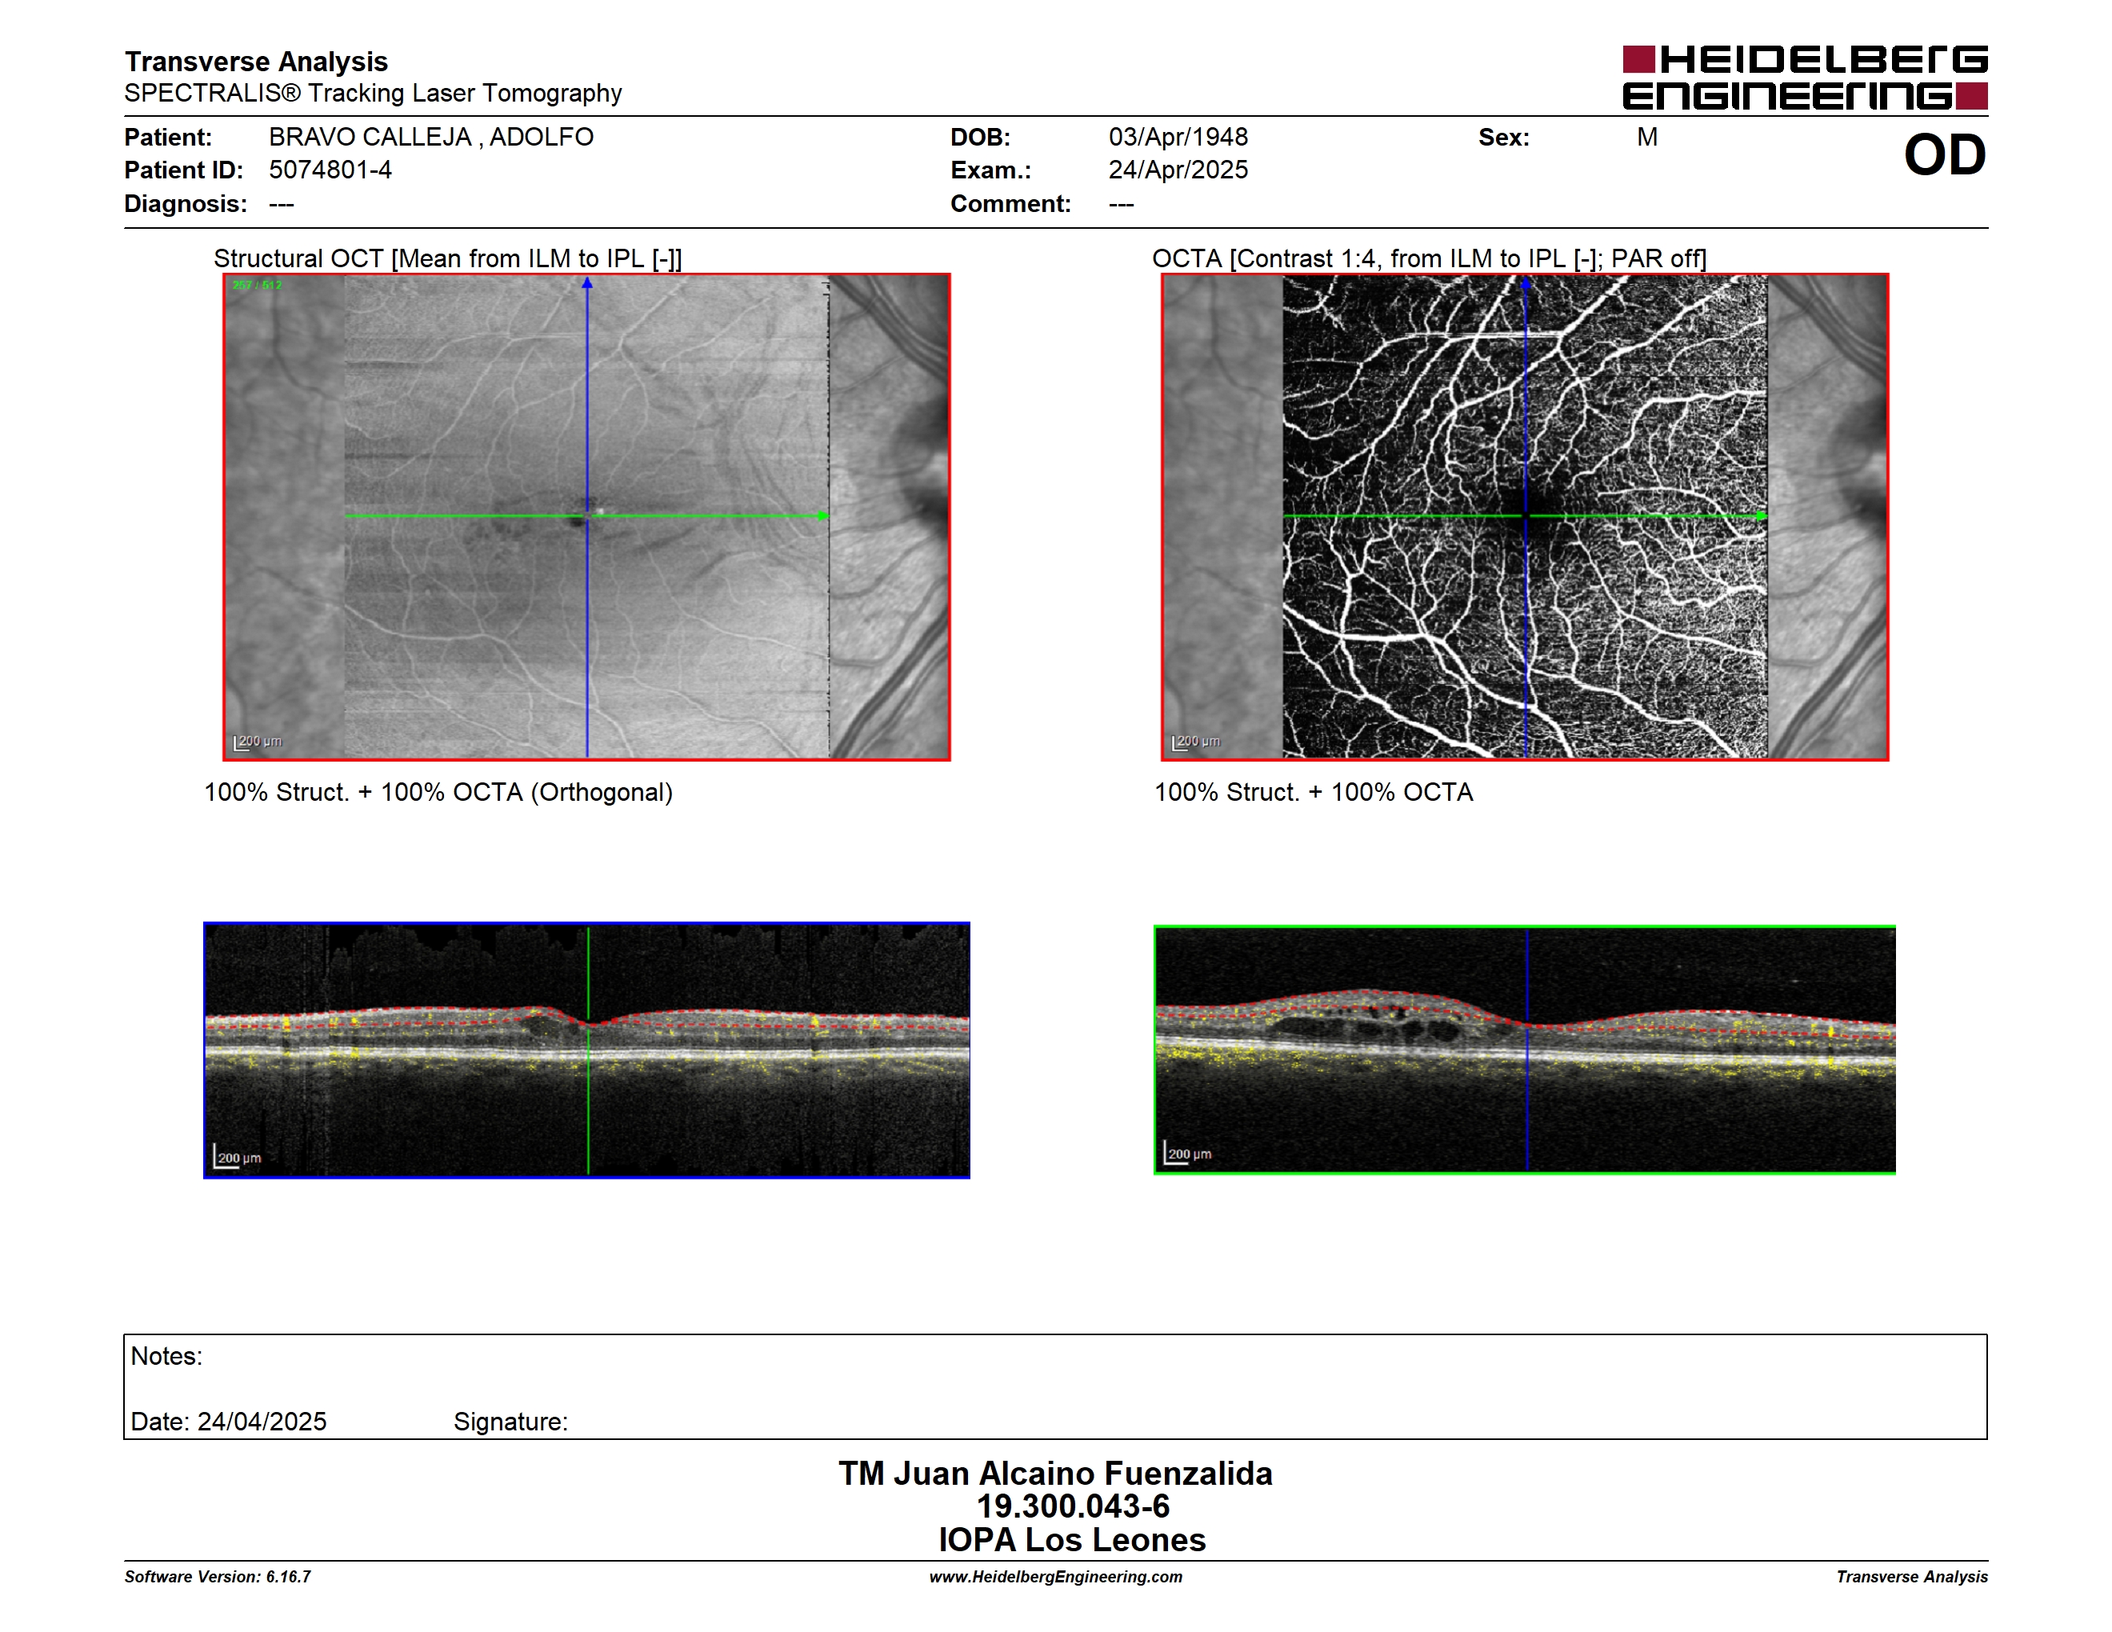The width and height of the screenshot is (2112, 1632).
Task: Click the green arrowhead on the OCTA horizontal line
Action: [1761, 516]
